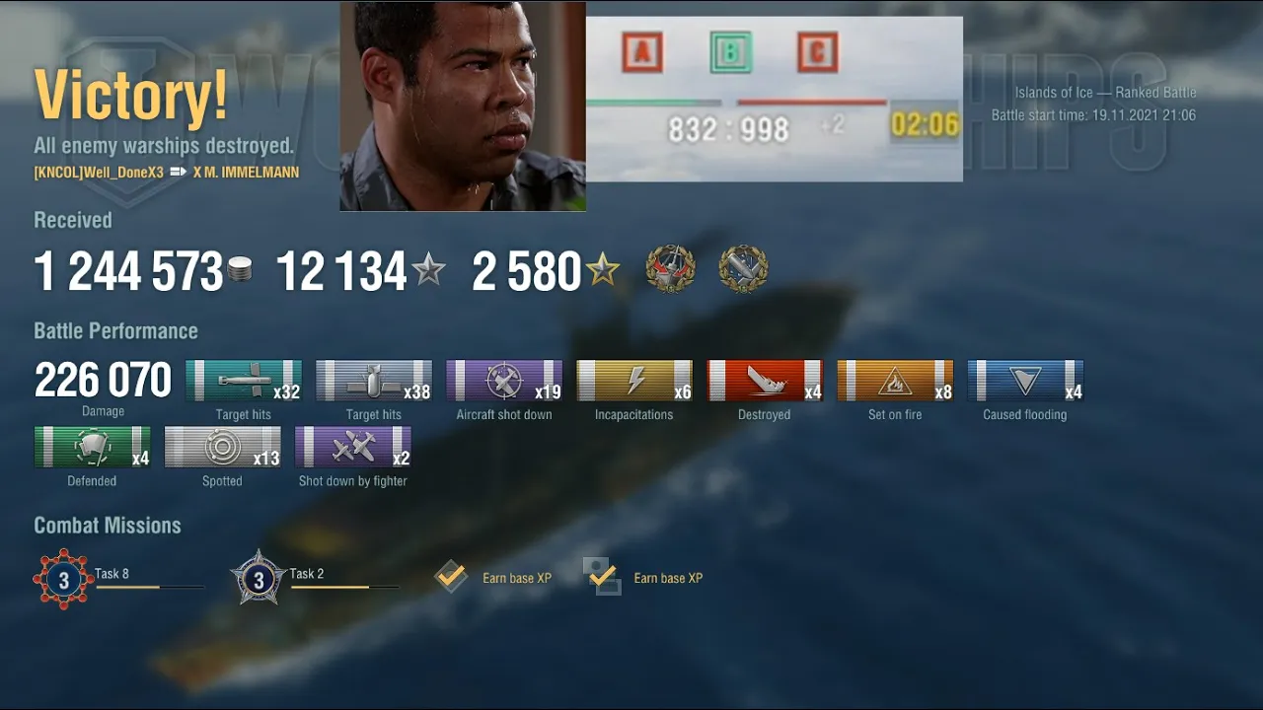Select the Caused flooding x4 ribbon
This screenshot has height=710, width=1263.
(1025, 381)
